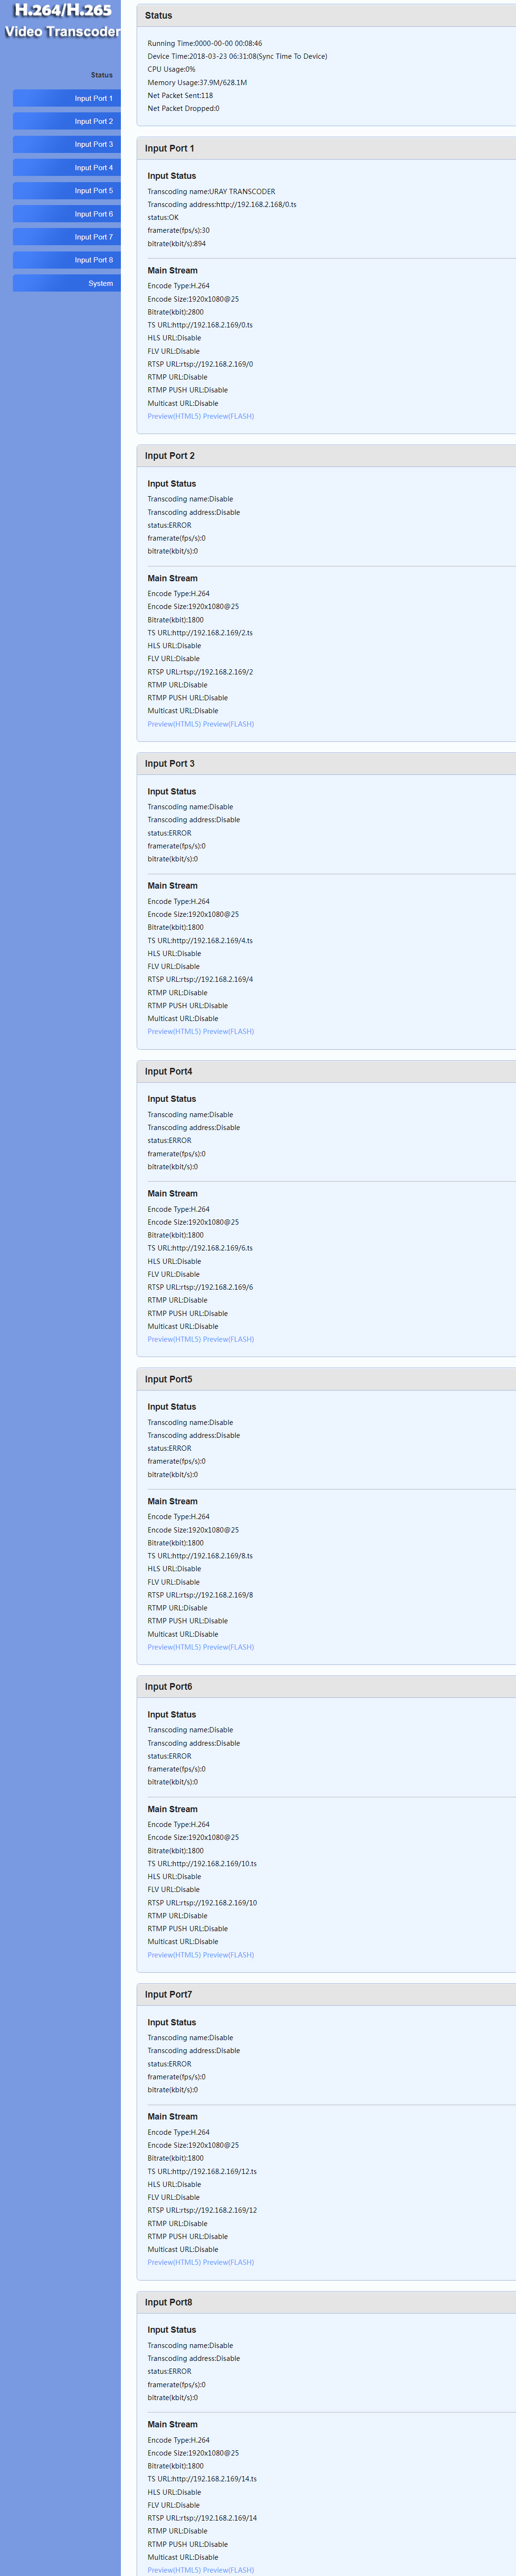Click Preview(FLASH) under Input Port6
The height and width of the screenshot is (2576, 516).
[x=228, y=1955]
